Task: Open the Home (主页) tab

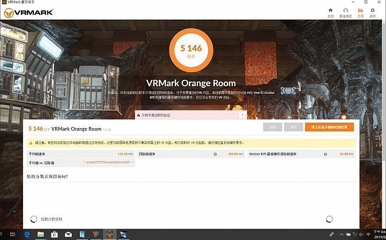Action: click(330, 13)
